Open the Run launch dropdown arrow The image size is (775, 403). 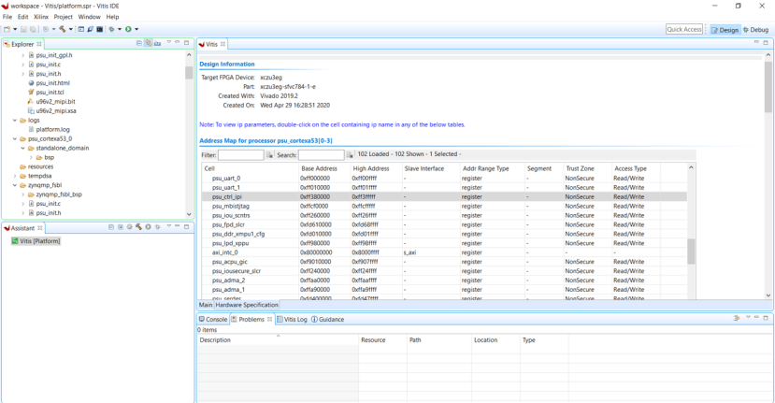tap(136, 29)
